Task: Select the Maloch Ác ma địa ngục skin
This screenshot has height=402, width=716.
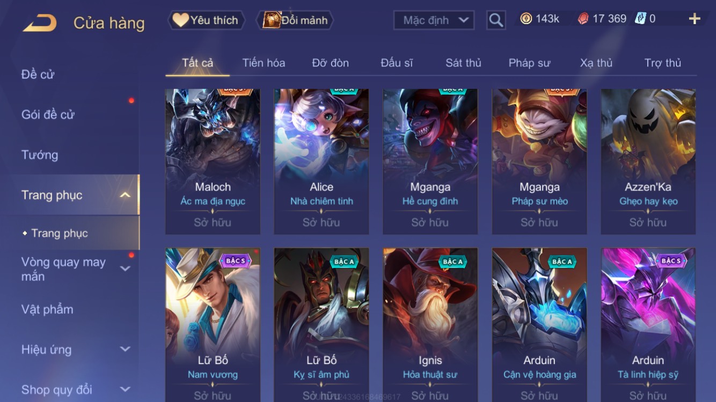Action: [x=213, y=162]
